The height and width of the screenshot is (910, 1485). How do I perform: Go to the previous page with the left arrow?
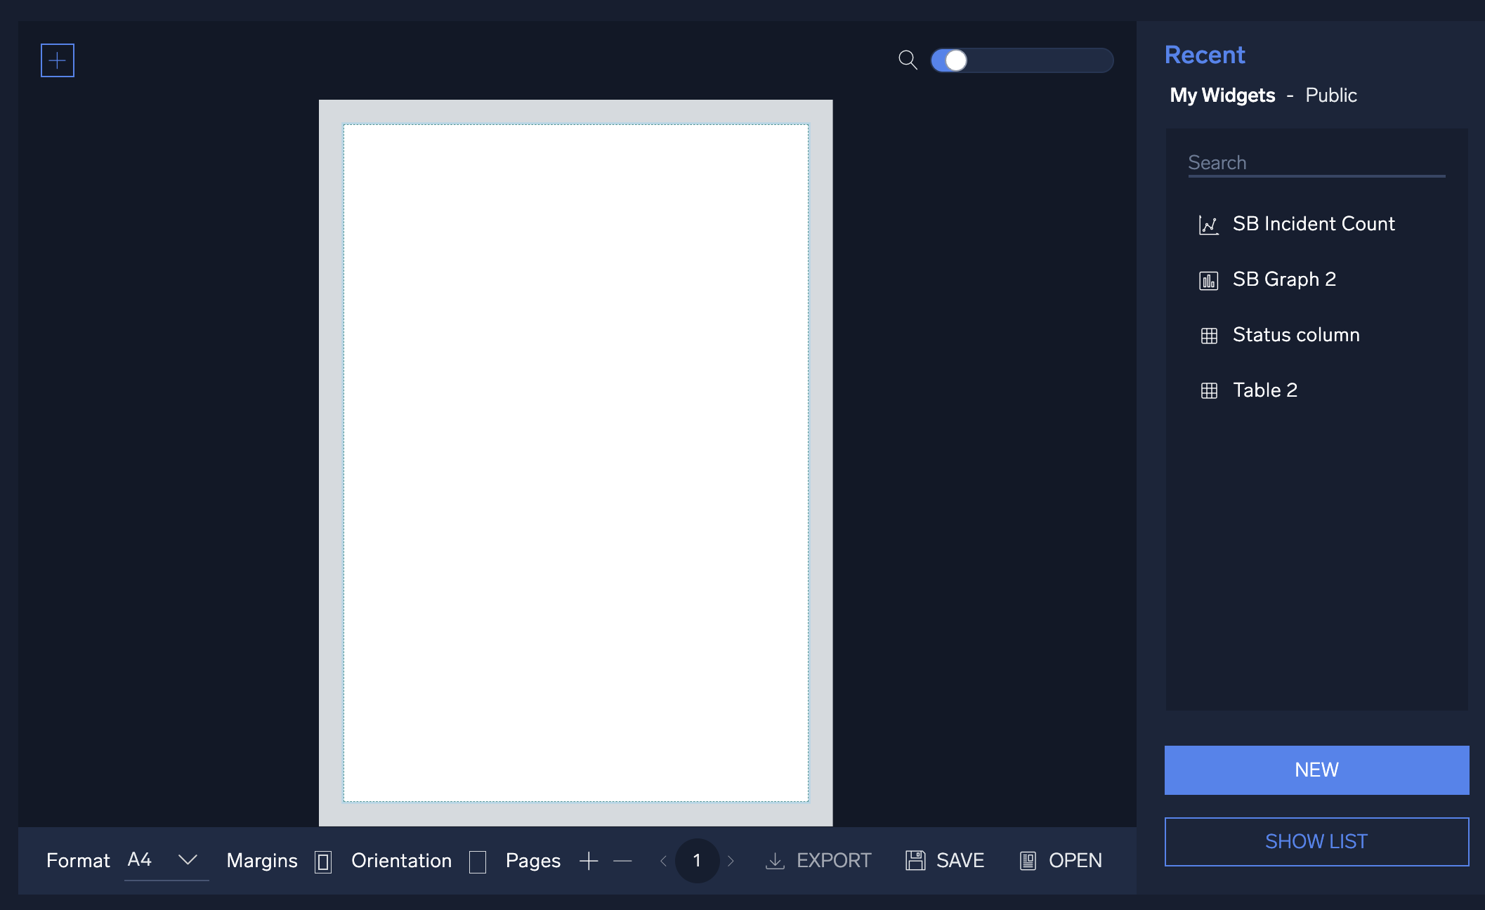[x=663, y=861]
